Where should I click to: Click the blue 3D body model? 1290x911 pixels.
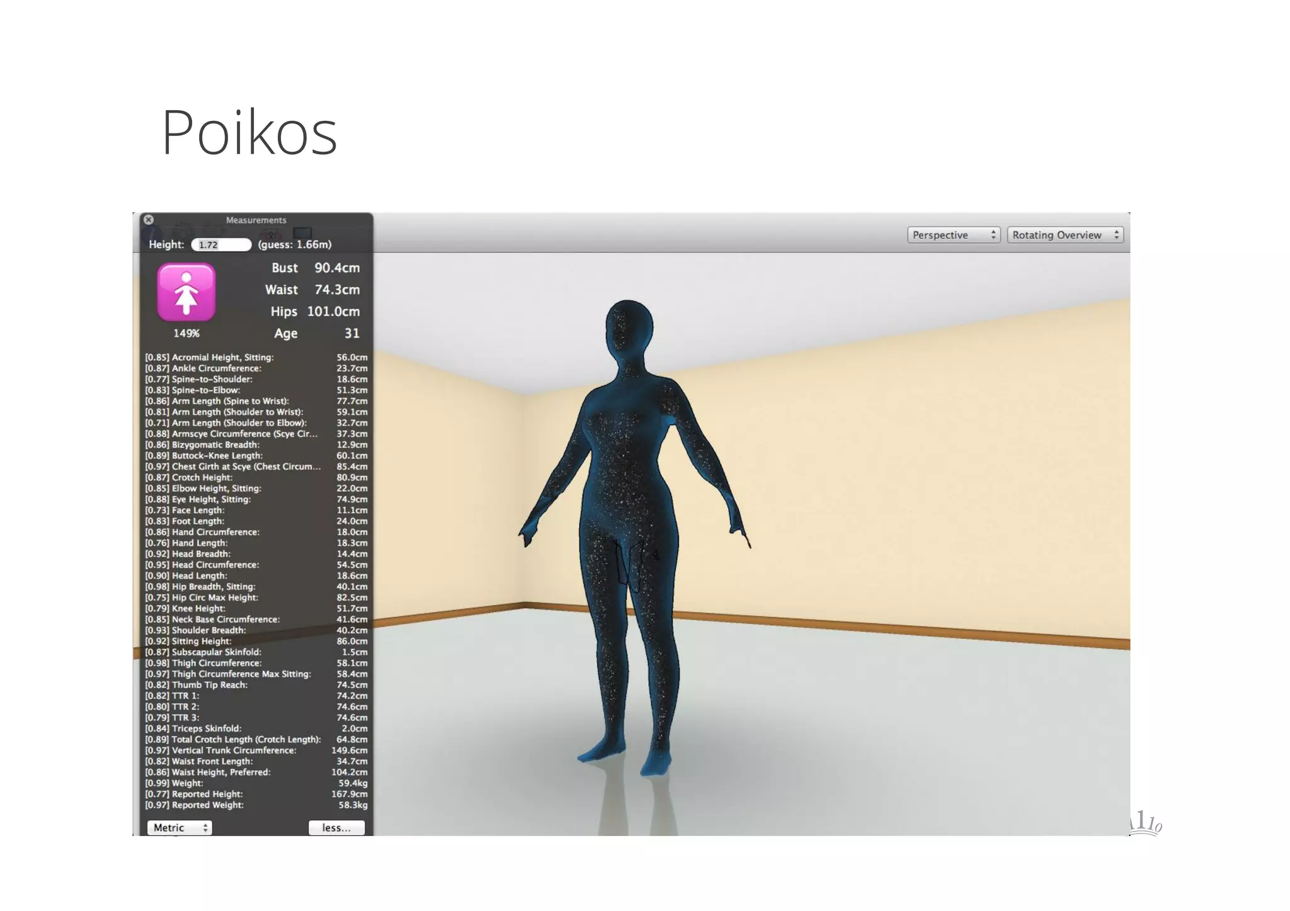(630, 535)
